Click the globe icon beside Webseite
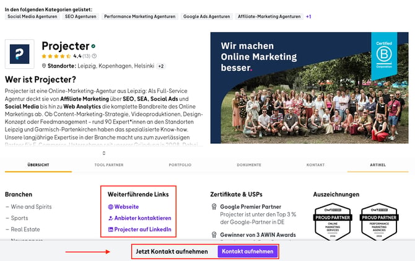Image resolution: width=415 pixels, height=261 pixels. click(x=111, y=207)
